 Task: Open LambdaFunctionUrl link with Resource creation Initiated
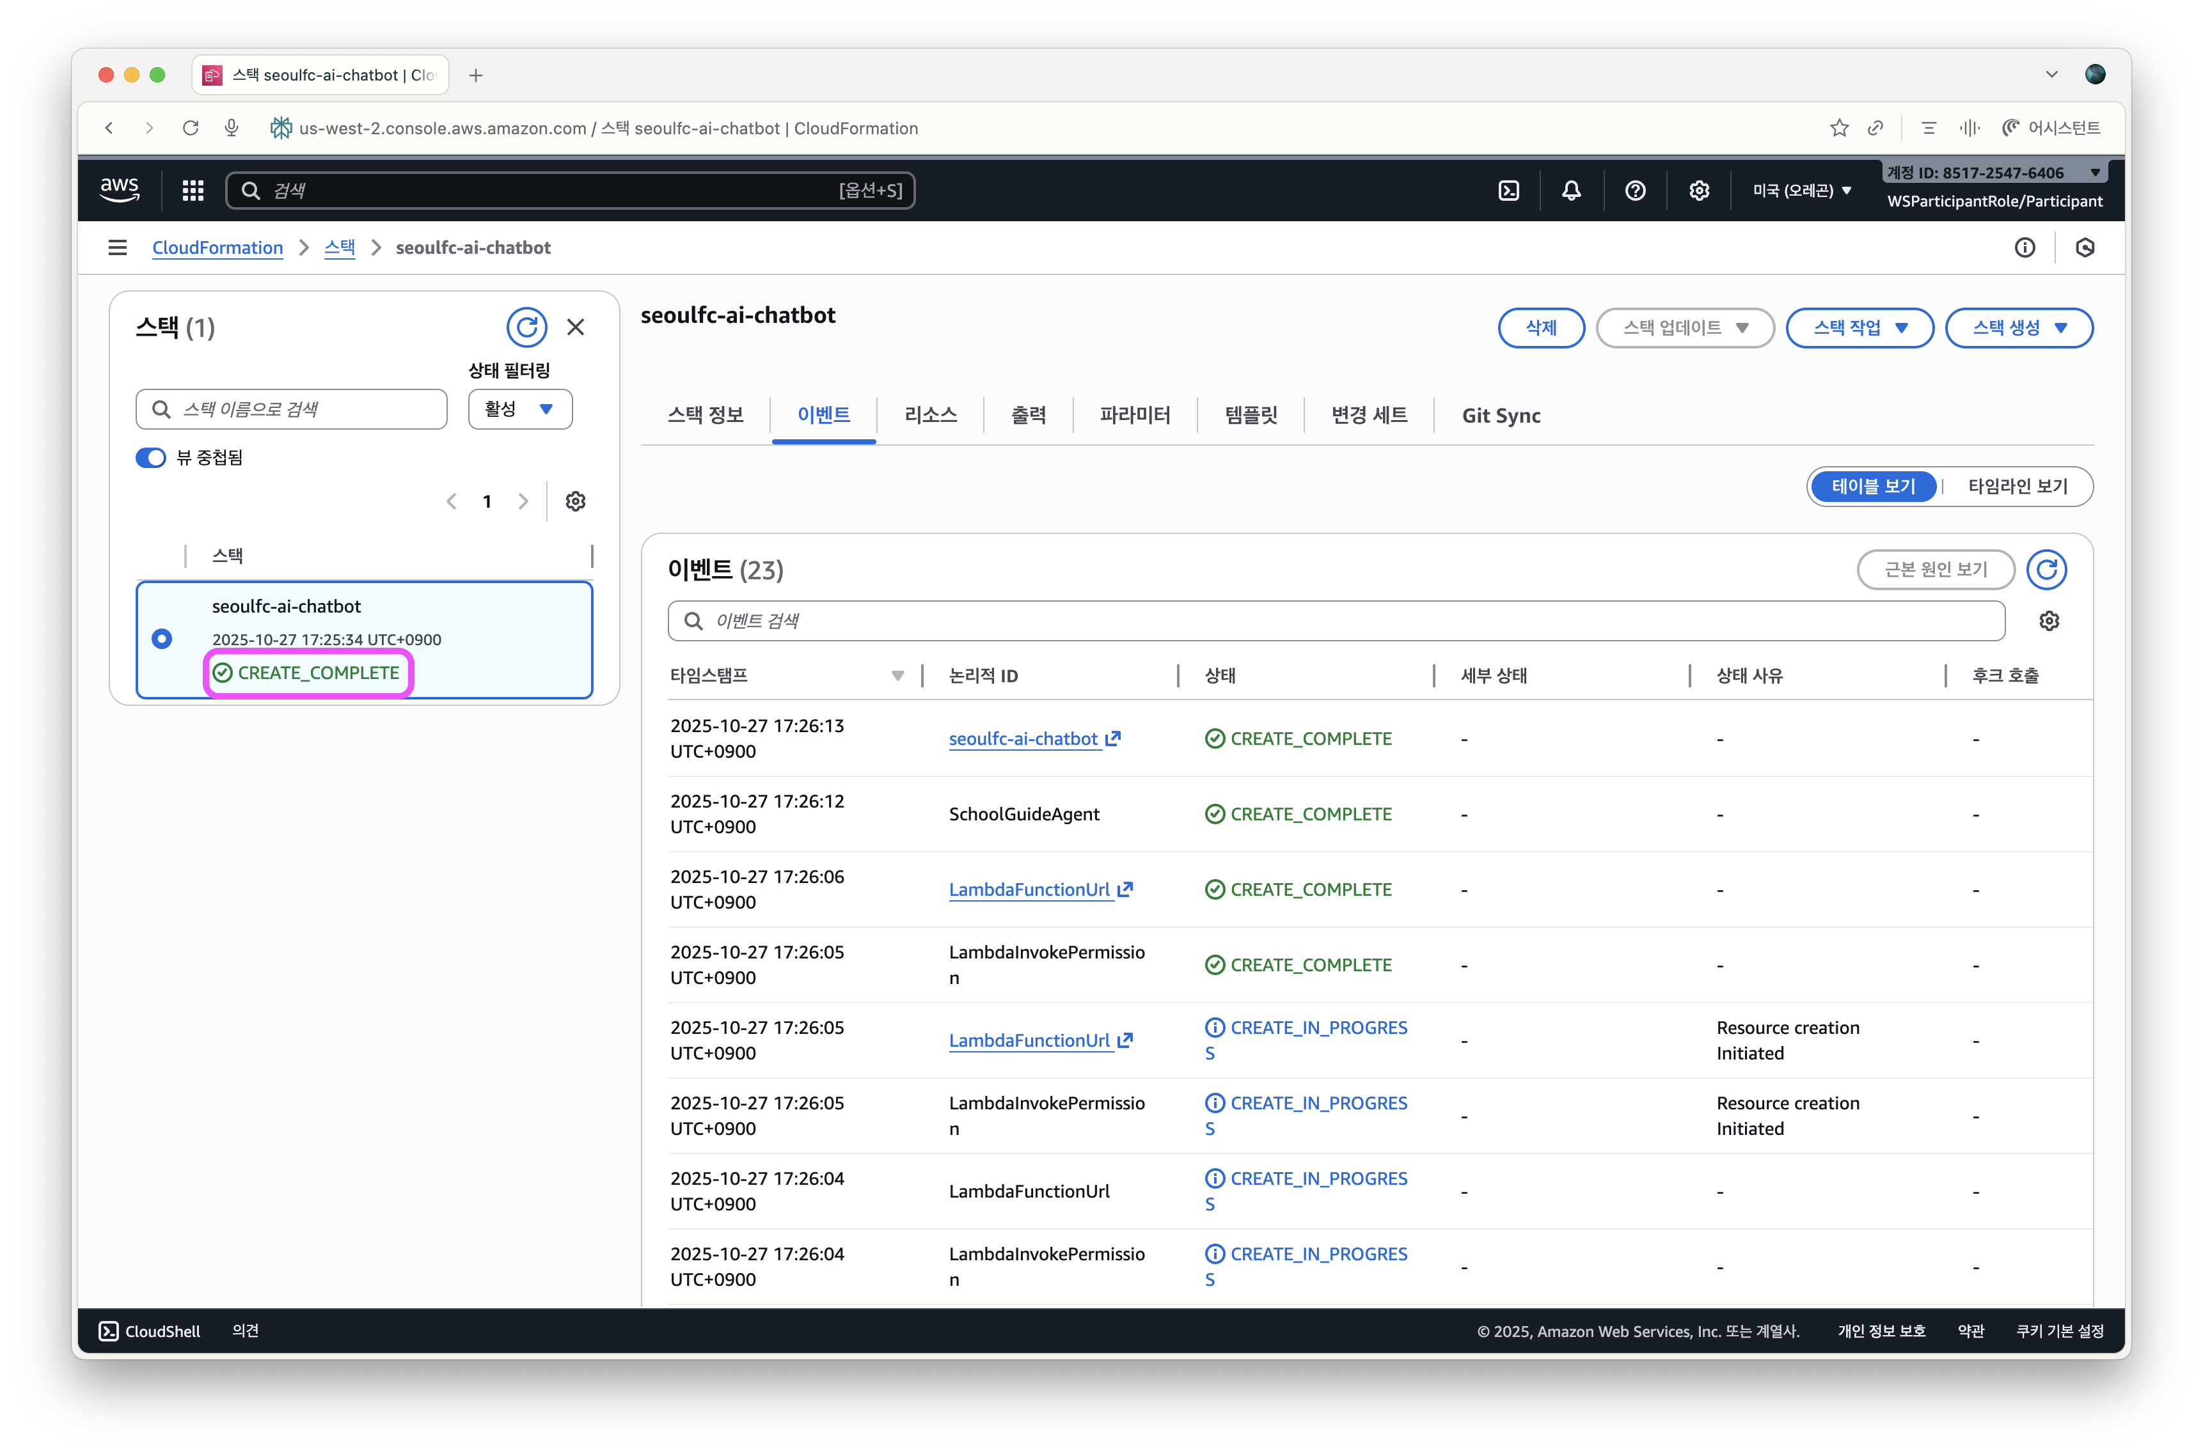(1041, 1042)
